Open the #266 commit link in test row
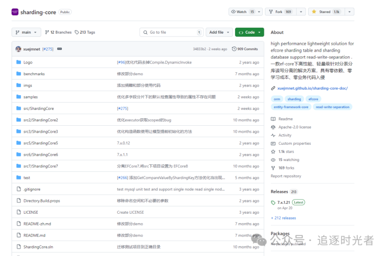Viewport: 382px width, 256px height. tap(122, 178)
